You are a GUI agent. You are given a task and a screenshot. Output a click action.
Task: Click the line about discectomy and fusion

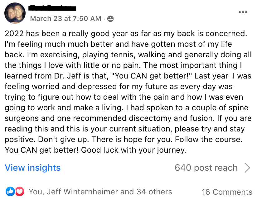pos(128,118)
